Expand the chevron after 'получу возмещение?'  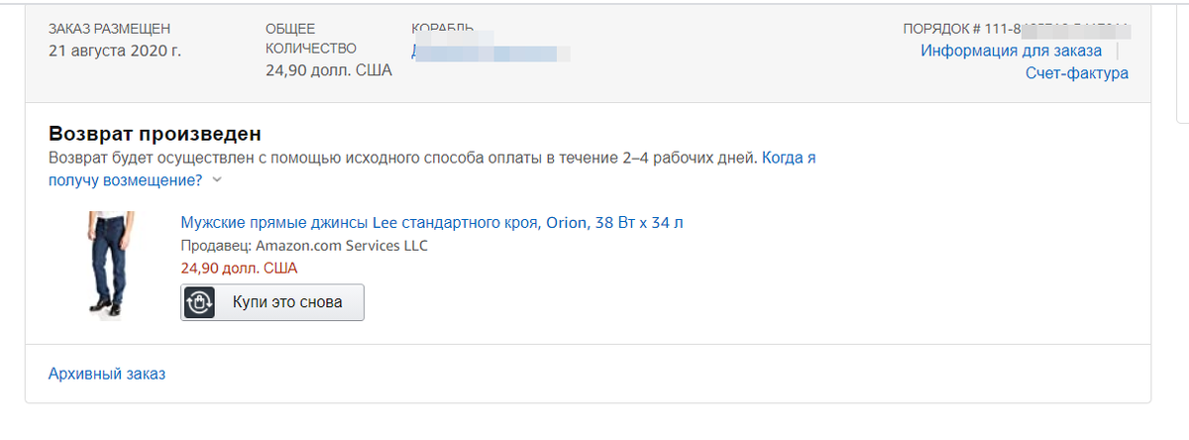click(218, 180)
